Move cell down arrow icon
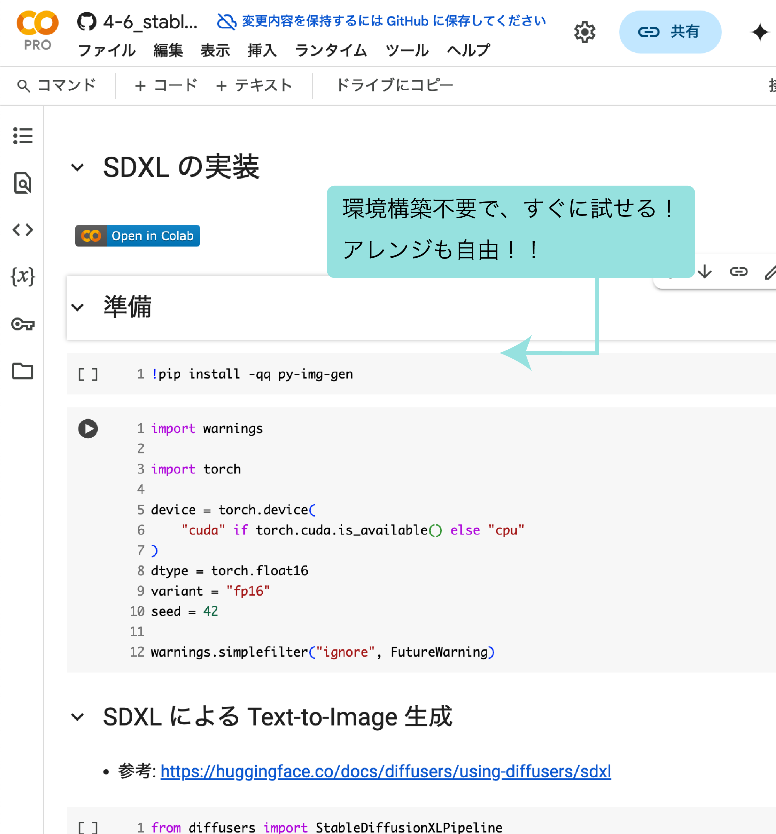 (x=705, y=271)
